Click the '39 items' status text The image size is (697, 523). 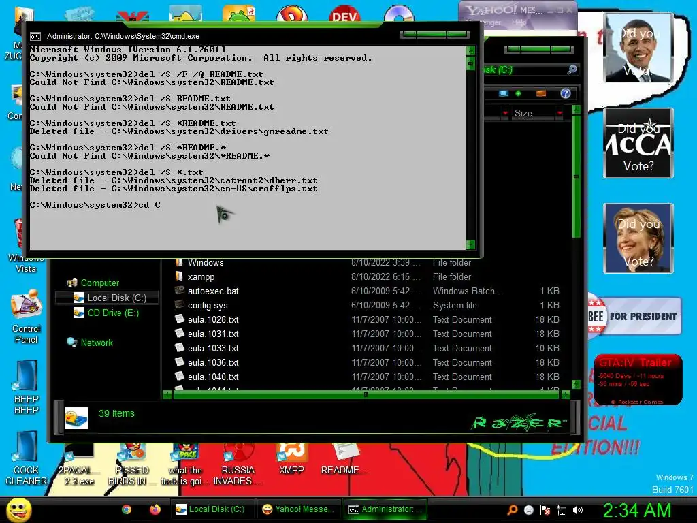tap(116, 413)
